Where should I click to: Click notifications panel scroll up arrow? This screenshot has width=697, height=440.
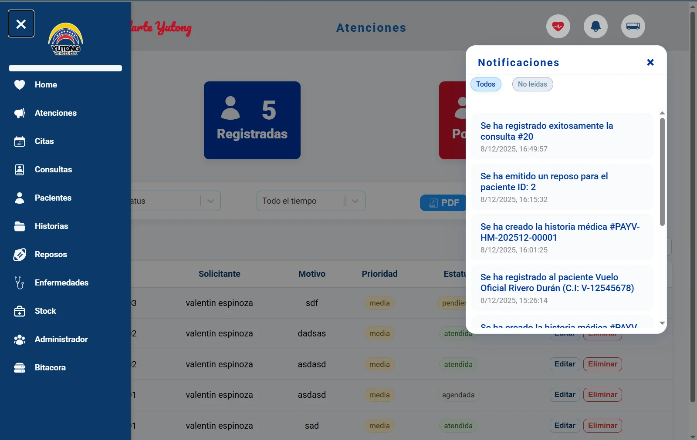(x=662, y=113)
